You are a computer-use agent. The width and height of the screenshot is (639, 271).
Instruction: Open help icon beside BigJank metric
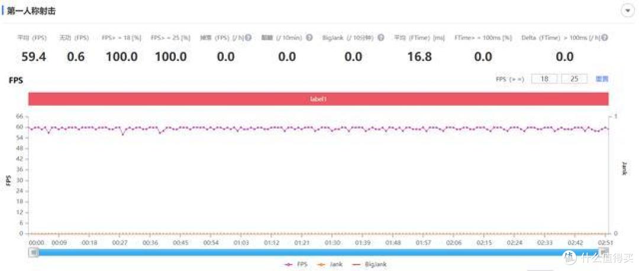[x=380, y=38]
